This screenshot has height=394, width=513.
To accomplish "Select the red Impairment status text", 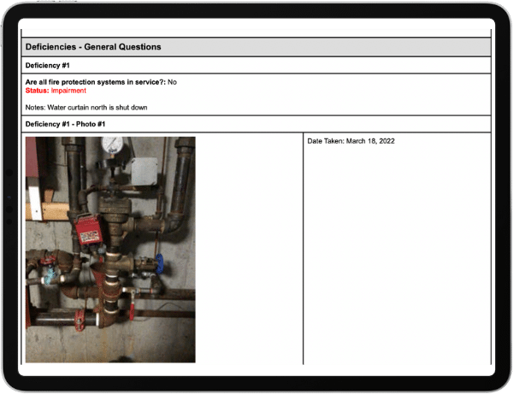I will (68, 91).
